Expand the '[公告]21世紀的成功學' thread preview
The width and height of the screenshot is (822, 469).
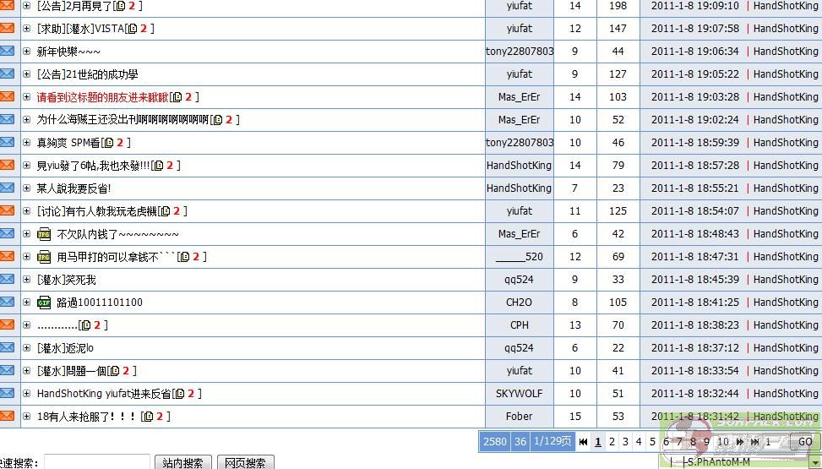point(27,74)
